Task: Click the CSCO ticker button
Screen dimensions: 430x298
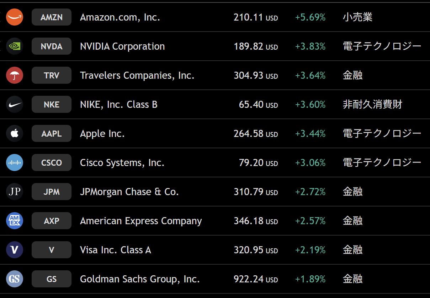Action: click(52, 162)
